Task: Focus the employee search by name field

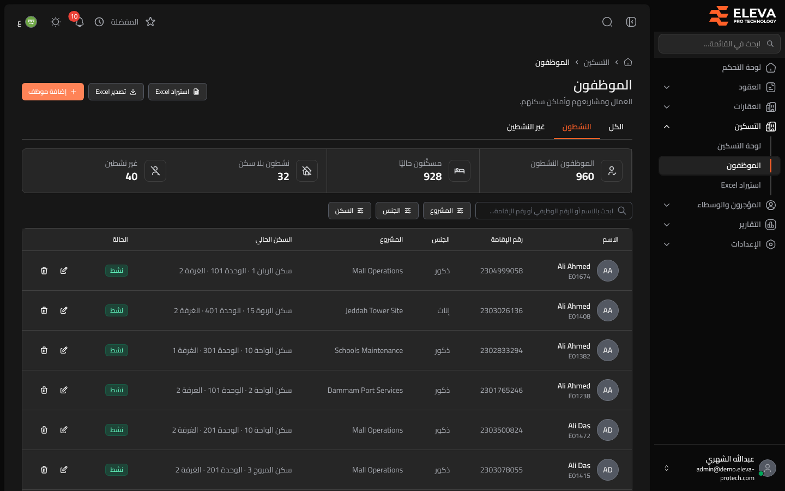Action: click(x=554, y=211)
